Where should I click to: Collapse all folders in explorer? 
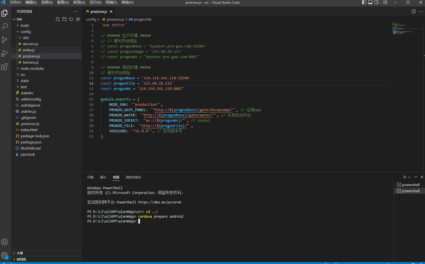(78, 19)
